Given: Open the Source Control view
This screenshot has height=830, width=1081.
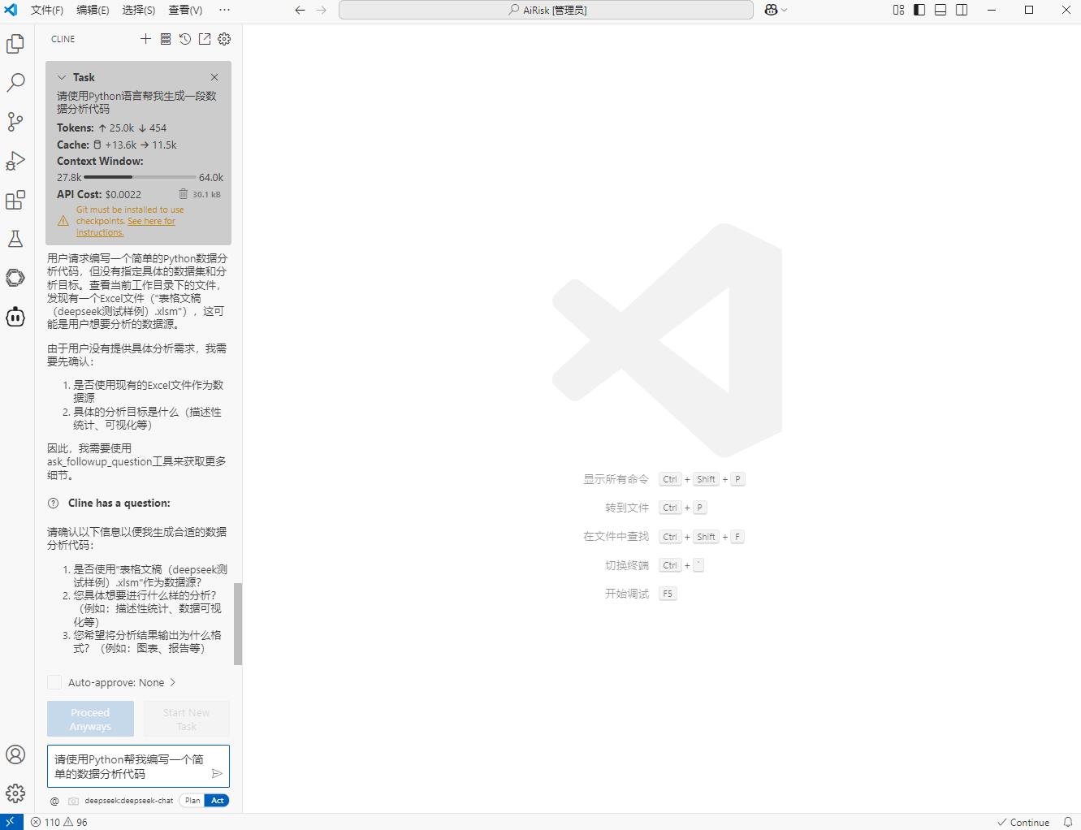Looking at the screenshot, I should pyautogui.click(x=15, y=122).
